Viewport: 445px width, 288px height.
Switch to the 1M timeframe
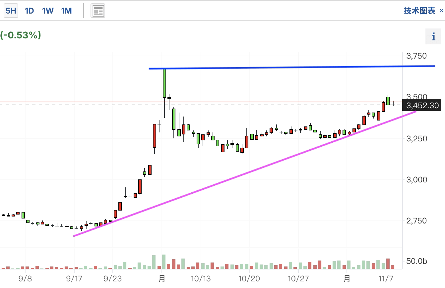click(66, 11)
